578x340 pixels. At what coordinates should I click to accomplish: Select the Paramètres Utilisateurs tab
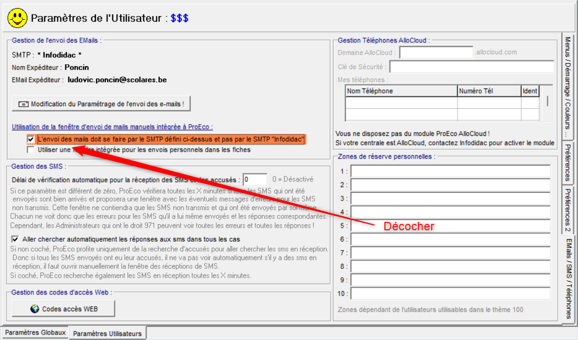(x=107, y=334)
